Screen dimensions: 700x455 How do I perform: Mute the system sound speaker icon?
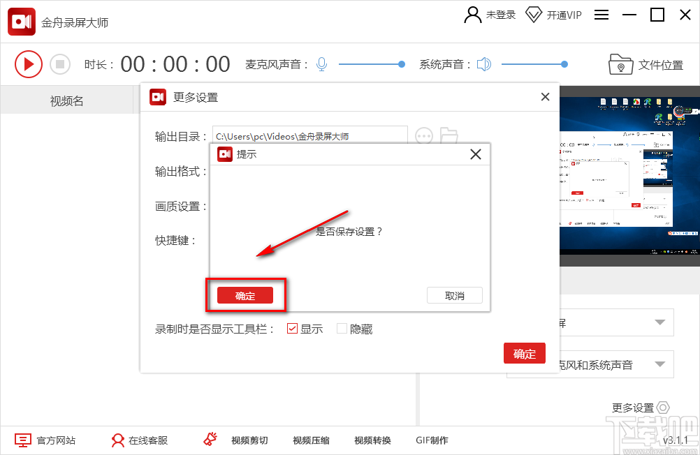tap(484, 64)
